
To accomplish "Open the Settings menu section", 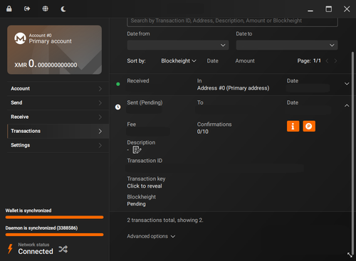I will point(58,145).
